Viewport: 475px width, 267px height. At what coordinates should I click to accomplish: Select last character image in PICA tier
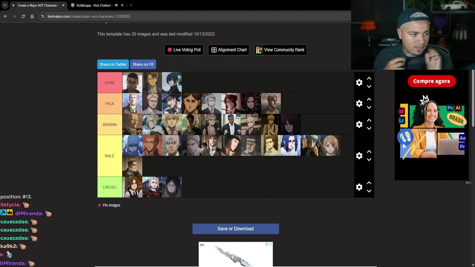coord(271,103)
